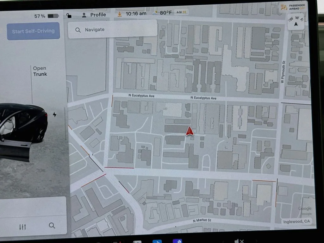This screenshot has height=243, width=324.
Task: Open the charge port lightning bolt icon
Action: point(54,115)
